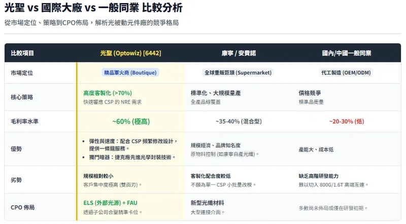
Task: Click the red ~20-30% (低) value
Action: pos(347,121)
